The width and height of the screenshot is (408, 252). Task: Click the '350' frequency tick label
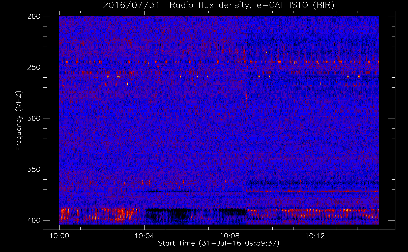tap(34, 169)
